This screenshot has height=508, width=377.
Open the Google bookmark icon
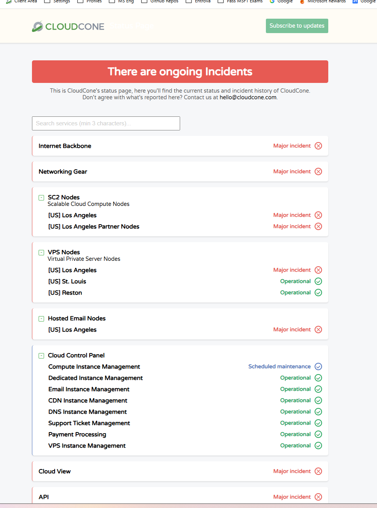pyautogui.click(x=272, y=2)
